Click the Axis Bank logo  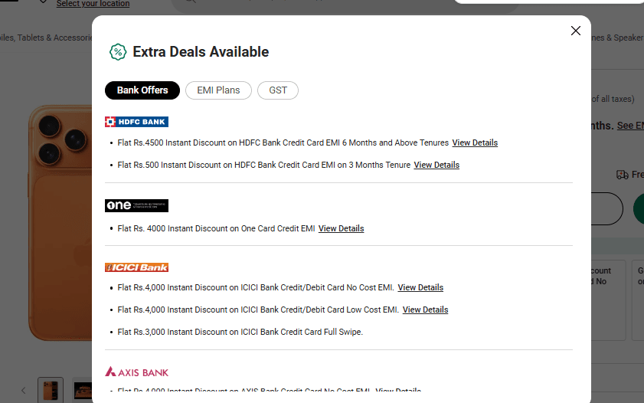point(136,372)
